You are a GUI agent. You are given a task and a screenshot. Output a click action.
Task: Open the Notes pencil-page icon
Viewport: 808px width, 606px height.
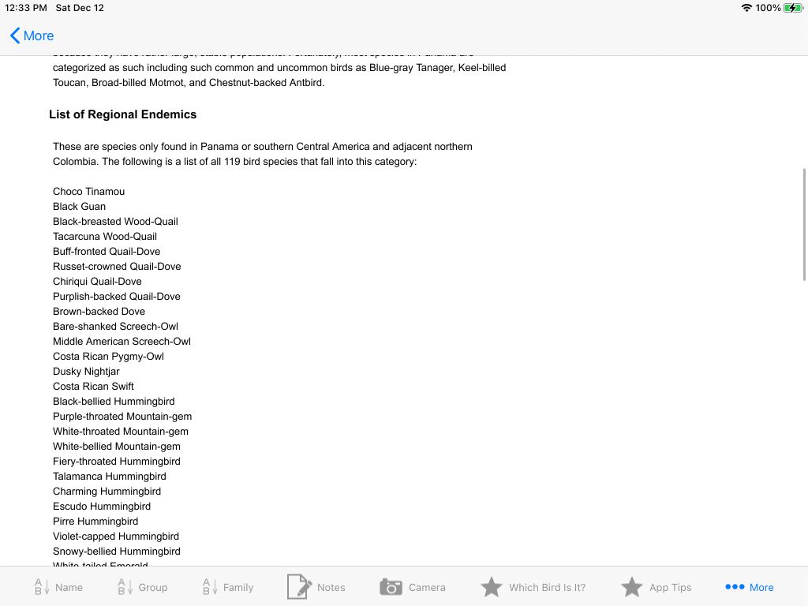pyautogui.click(x=299, y=586)
